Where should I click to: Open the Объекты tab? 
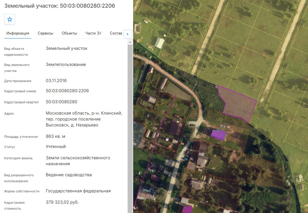[x=69, y=33]
